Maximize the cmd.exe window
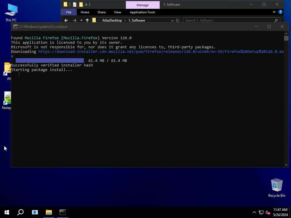The width and height of the screenshot is (291, 218). [x=269, y=26]
